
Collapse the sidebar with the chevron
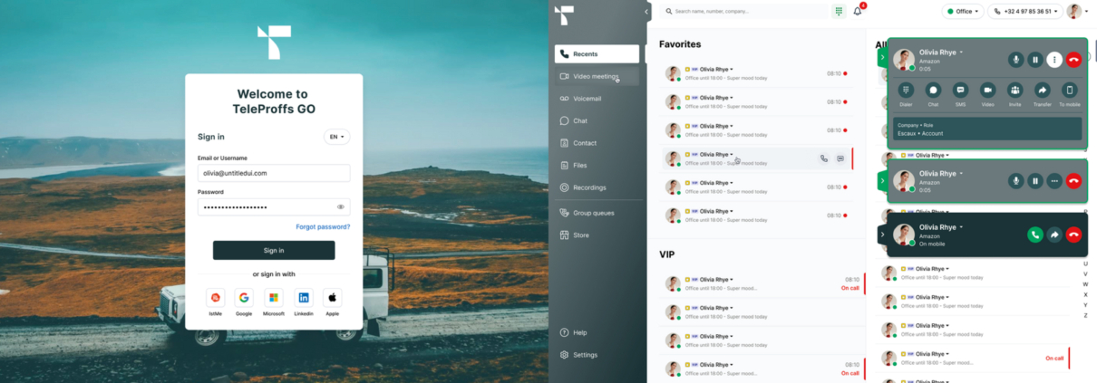(647, 12)
